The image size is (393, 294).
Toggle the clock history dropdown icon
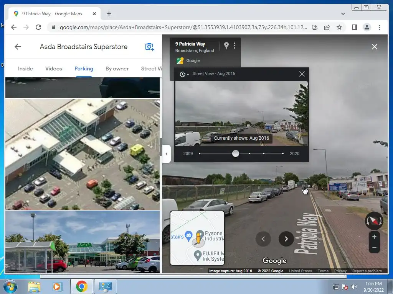pyautogui.click(x=184, y=74)
